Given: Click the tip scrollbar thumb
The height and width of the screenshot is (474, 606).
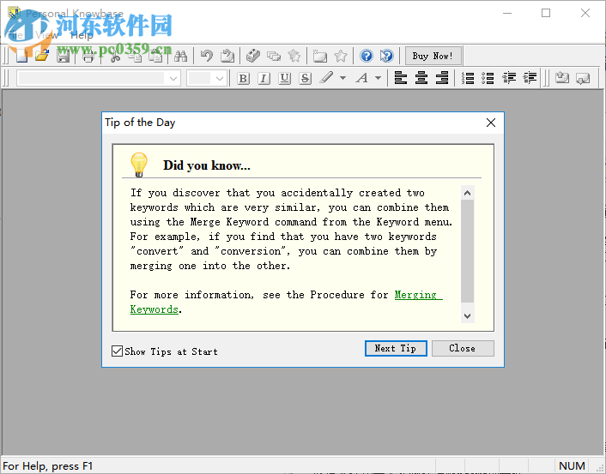Looking at the screenshot, I should click(467, 251).
